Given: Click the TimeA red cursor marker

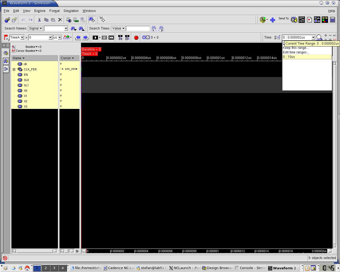Looking at the screenshot, I should pos(90,54).
